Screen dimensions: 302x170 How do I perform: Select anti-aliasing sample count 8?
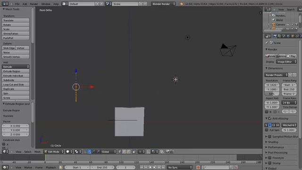pos(270,125)
